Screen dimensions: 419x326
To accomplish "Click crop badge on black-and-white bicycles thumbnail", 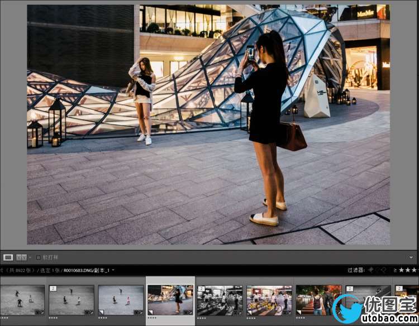I will [235, 313].
